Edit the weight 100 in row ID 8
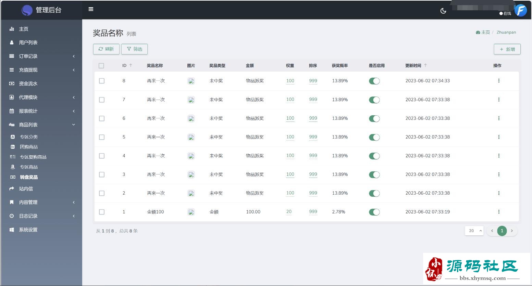 290,81
